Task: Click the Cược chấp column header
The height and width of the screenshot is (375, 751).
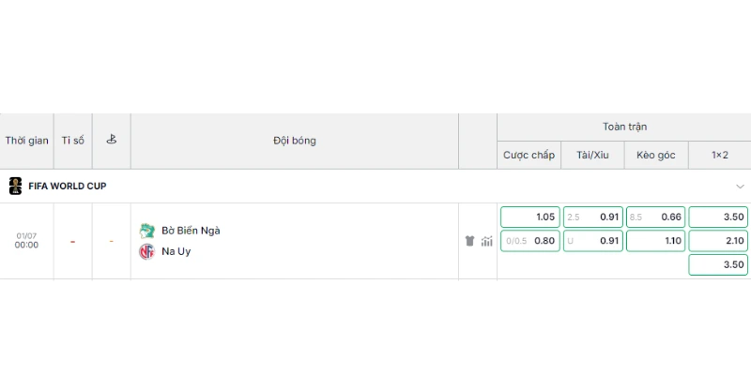Action: tap(529, 155)
